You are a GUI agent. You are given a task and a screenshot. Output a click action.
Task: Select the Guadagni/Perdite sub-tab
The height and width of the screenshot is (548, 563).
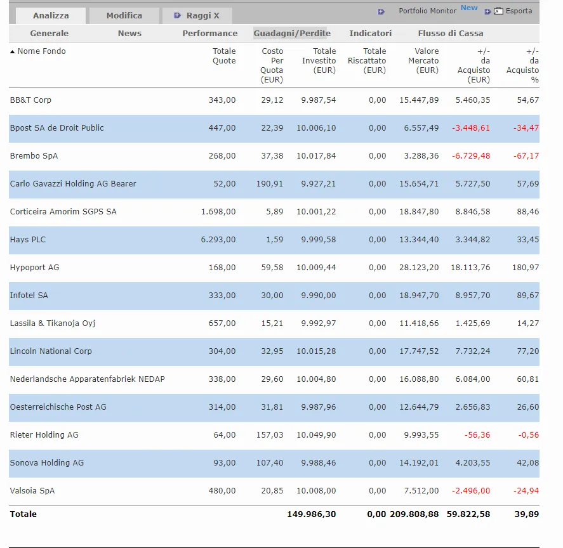(293, 33)
